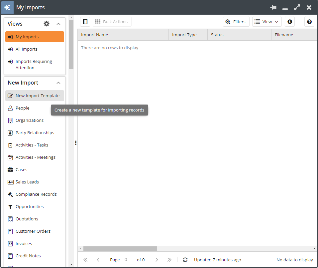Open the help question mark icon
The height and width of the screenshot is (268, 318).
[309, 22]
